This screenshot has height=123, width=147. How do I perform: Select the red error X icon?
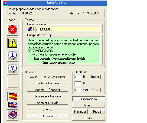tap(13, 30)
